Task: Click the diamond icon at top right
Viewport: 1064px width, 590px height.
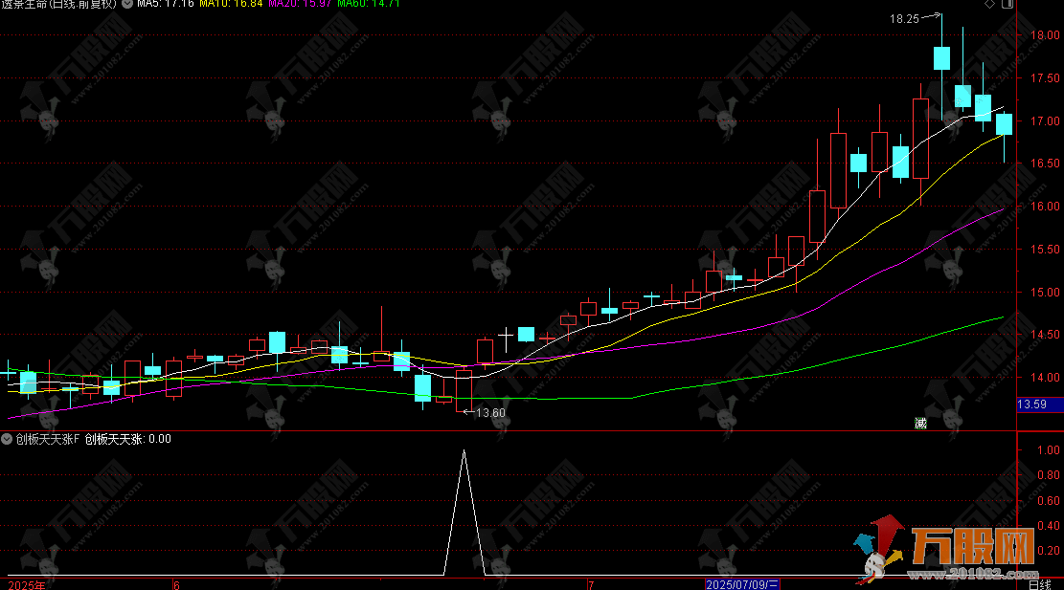Action: pos(989,4)
